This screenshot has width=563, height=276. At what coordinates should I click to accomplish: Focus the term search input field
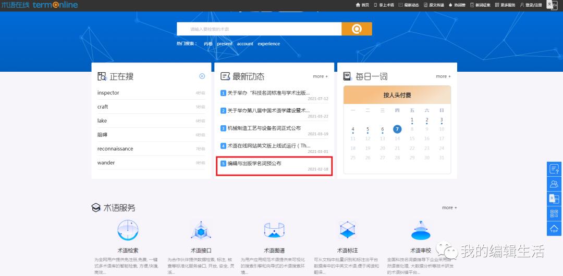click(x=259, y=29)
